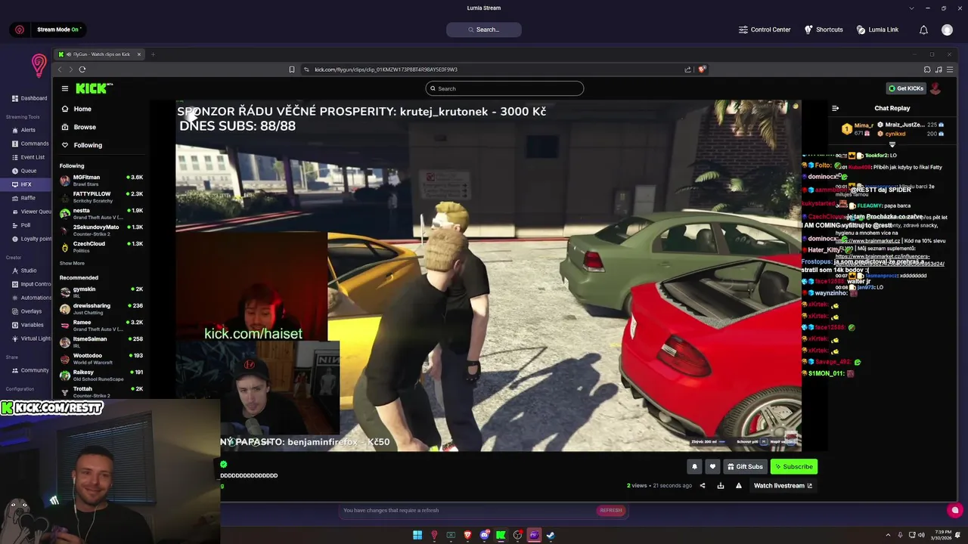
Task: Open Community in Lumia sidebar
Action: [x=30, y=370]
